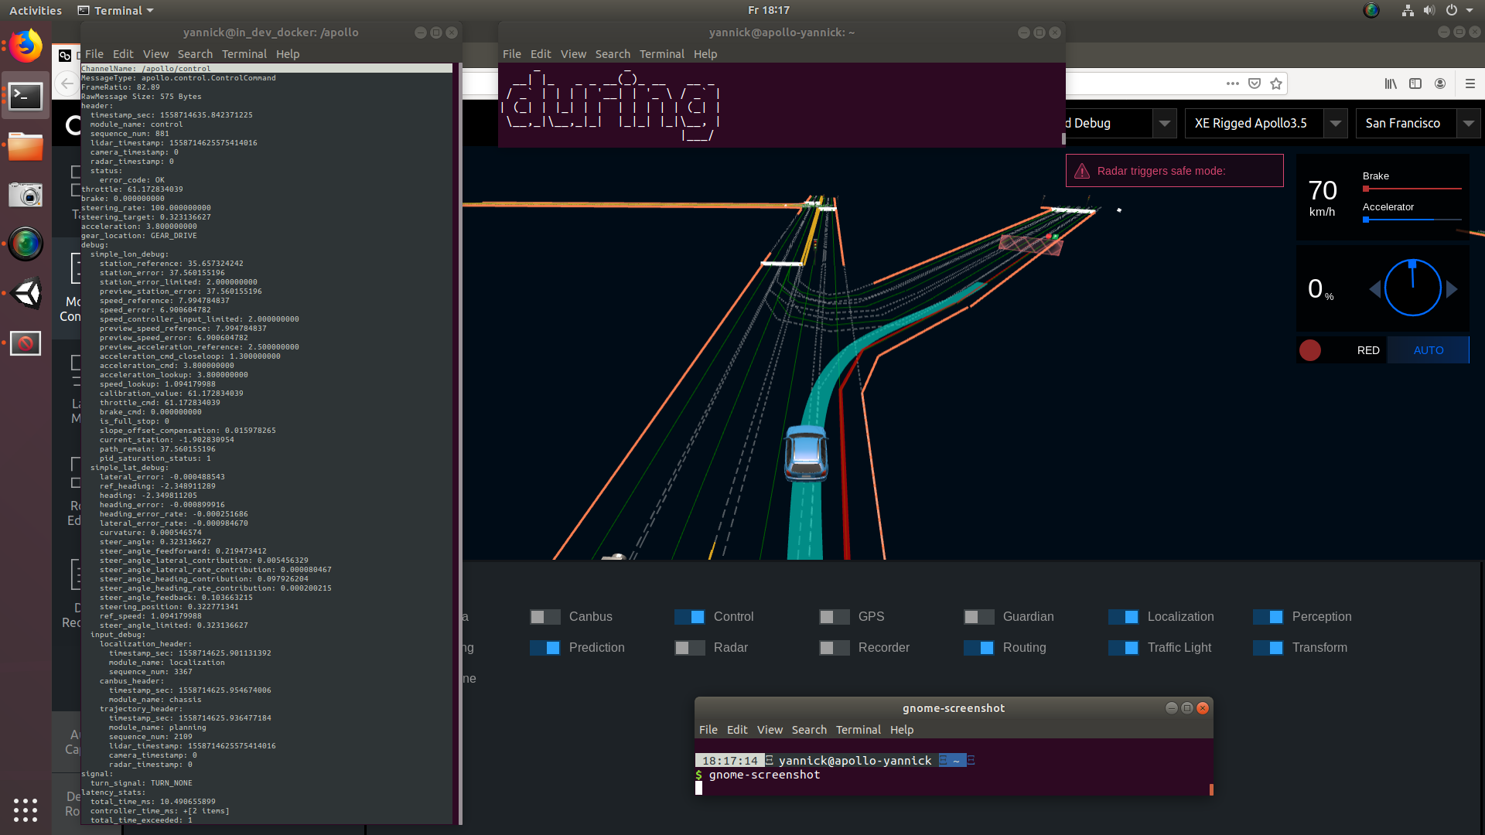Save page to Pocket icon
1485x835 pixels.
coord(1255,83)
